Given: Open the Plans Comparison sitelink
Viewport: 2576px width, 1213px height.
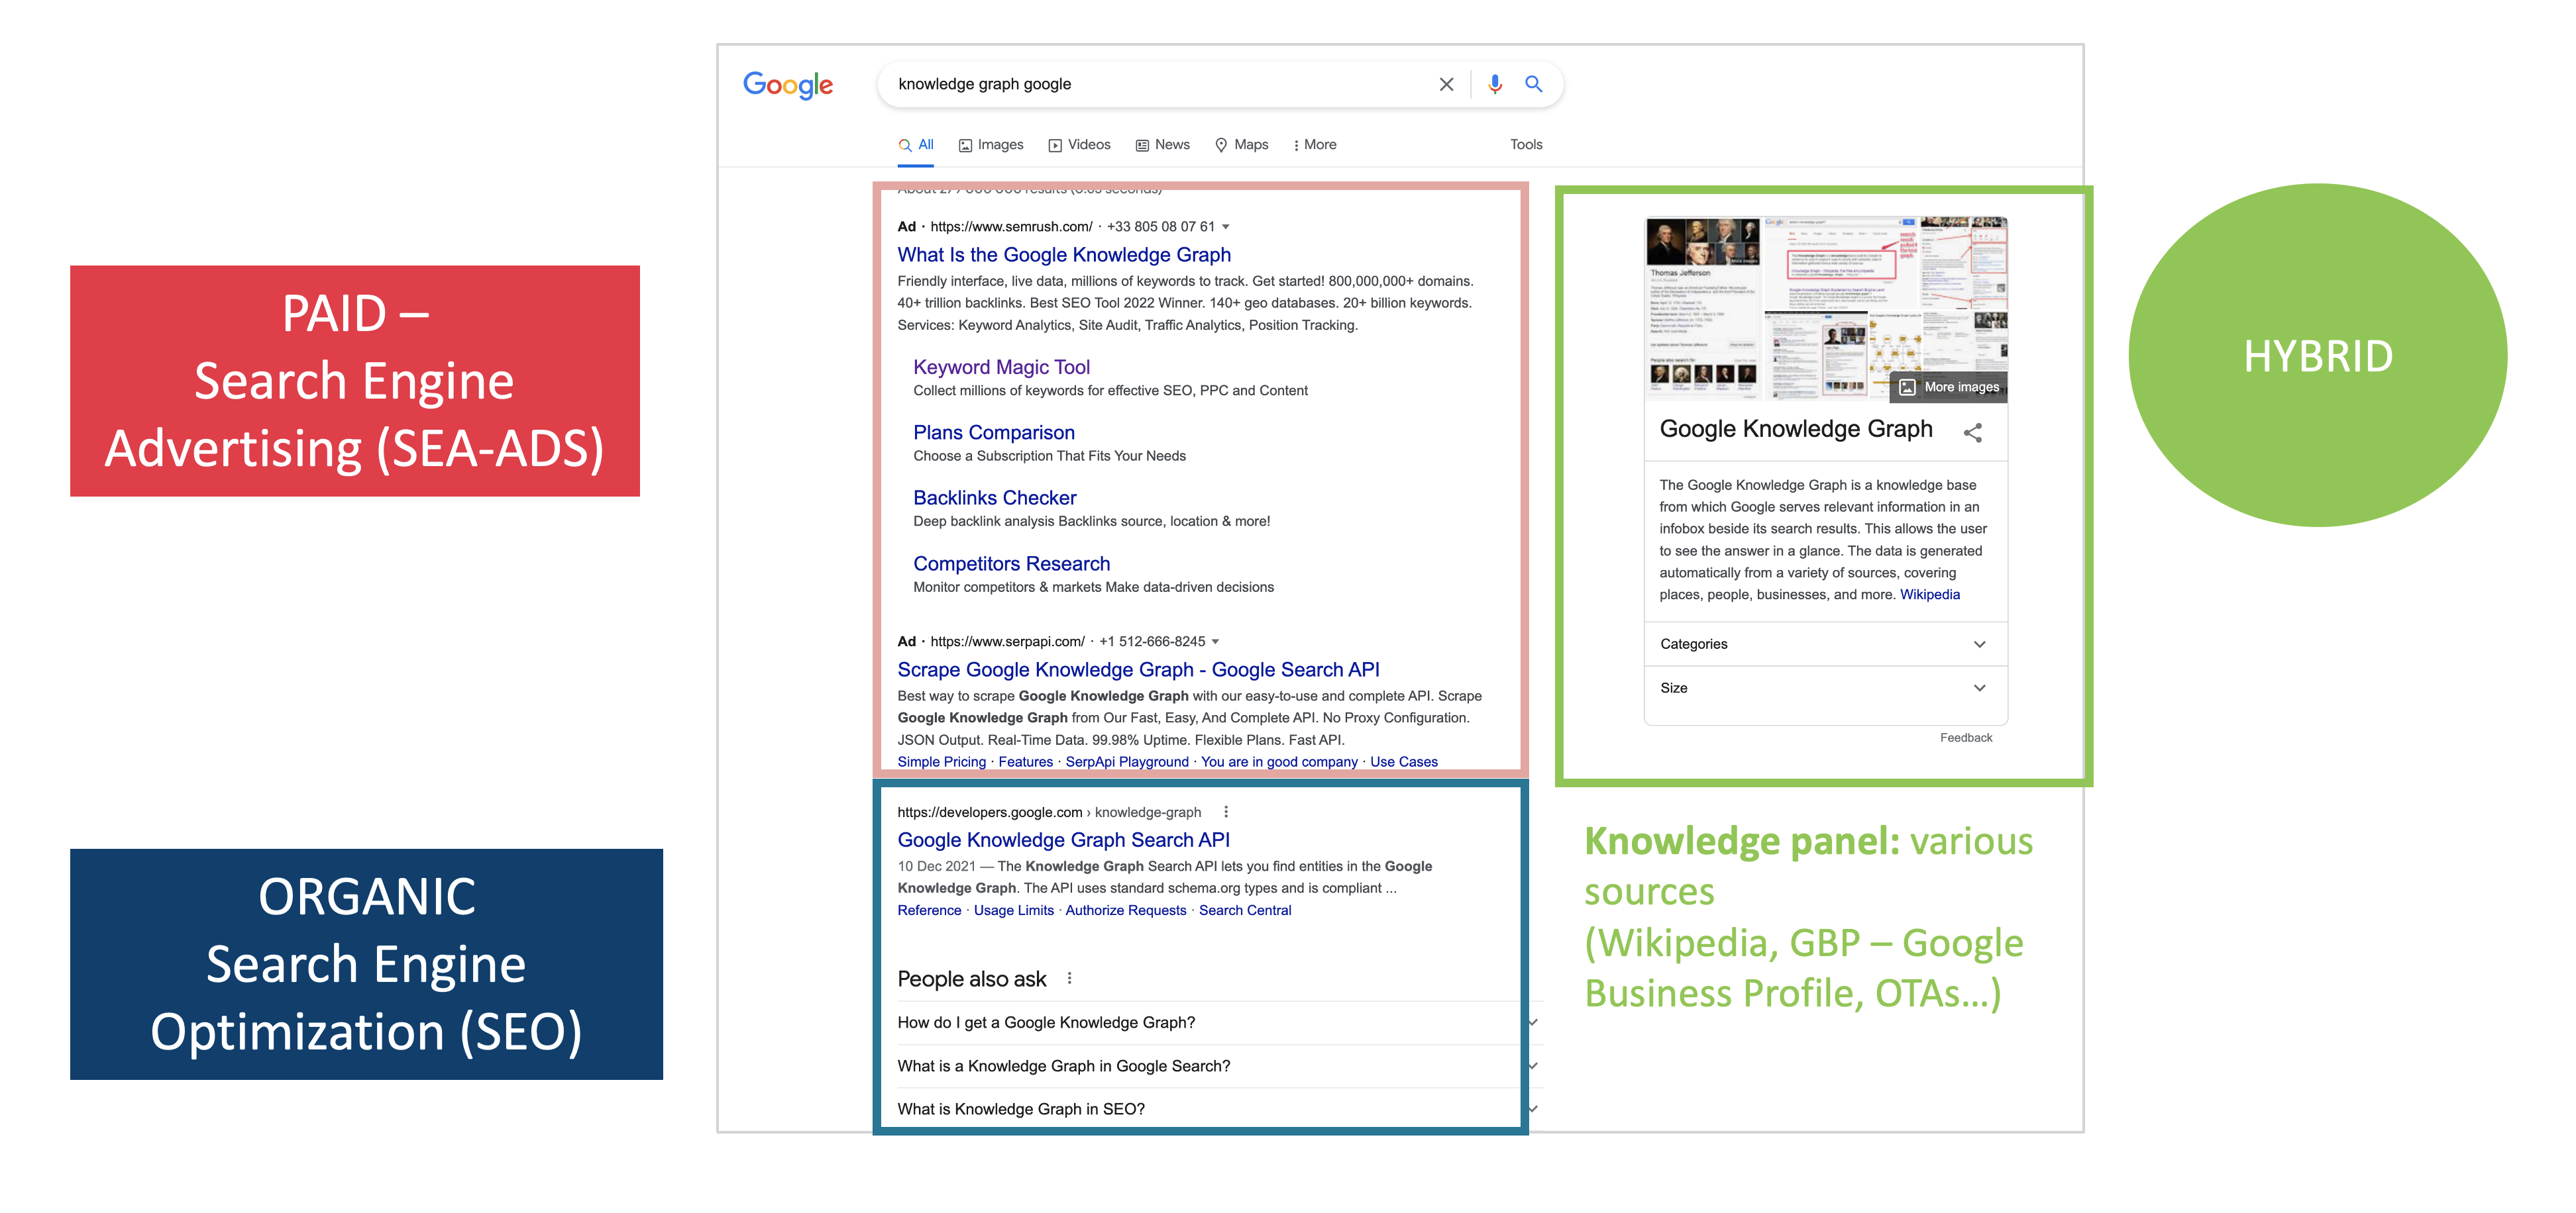Looking at the screenshot, I should click(x=994, y=432).
